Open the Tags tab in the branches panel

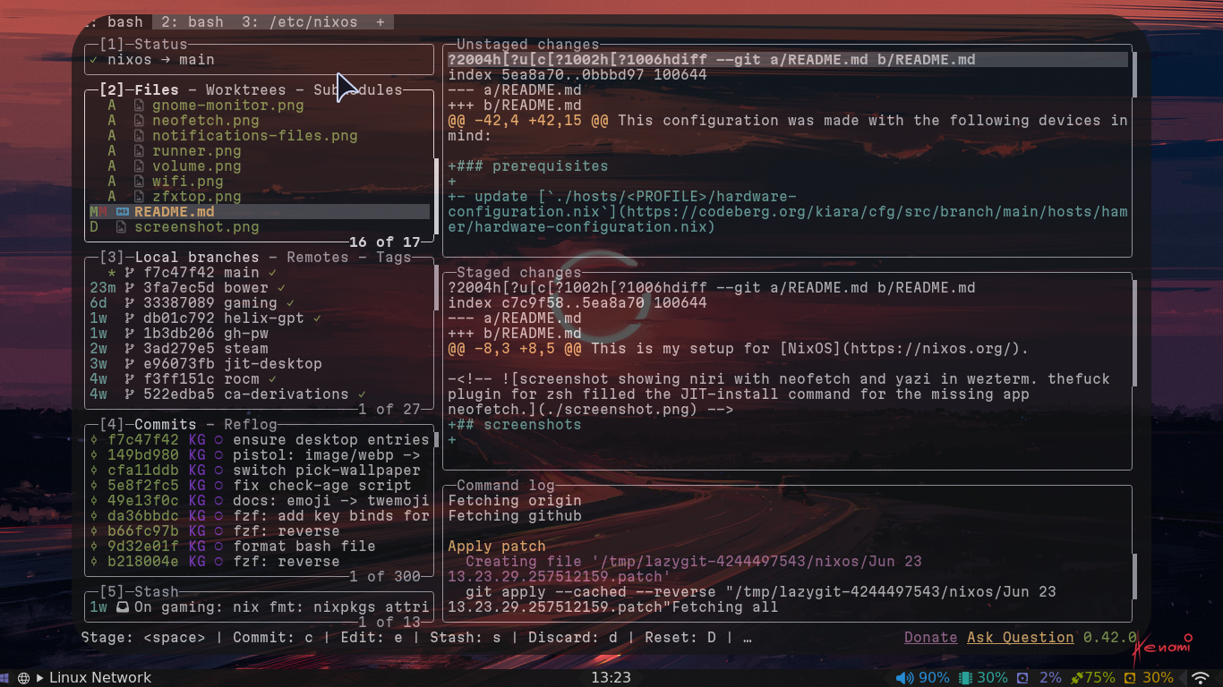394,258
